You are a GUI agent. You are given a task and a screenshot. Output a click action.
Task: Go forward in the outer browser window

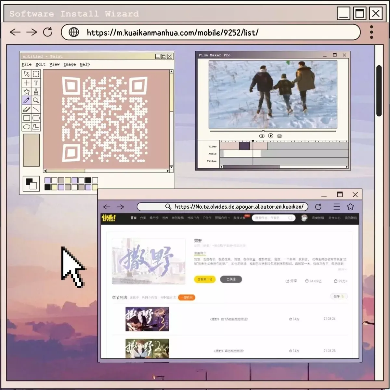click(32, 32)
